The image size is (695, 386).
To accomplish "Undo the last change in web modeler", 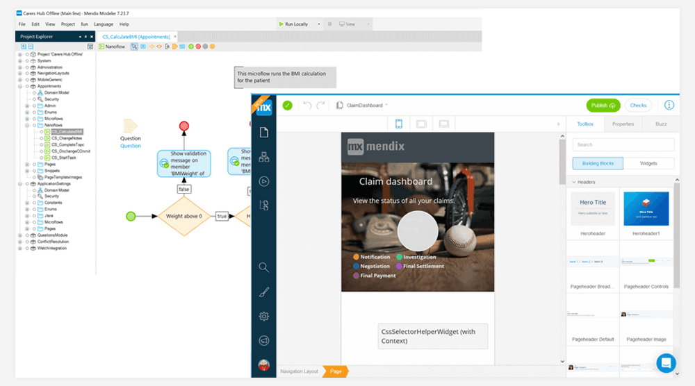I will tap(307, 106).
